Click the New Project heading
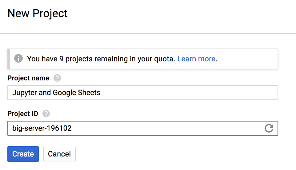 coord(37,14)
